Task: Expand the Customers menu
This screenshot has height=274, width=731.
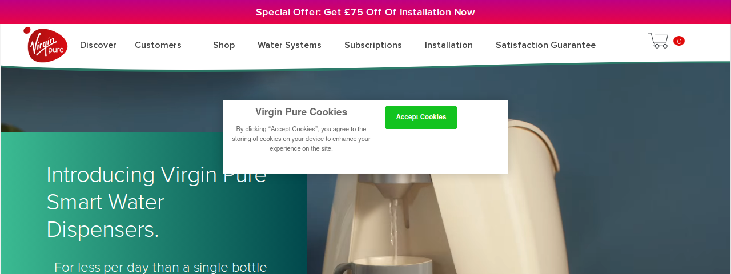Action: point(158,45)
